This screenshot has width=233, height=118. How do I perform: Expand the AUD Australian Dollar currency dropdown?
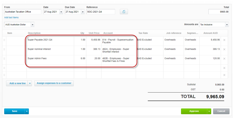pos(33,25)
